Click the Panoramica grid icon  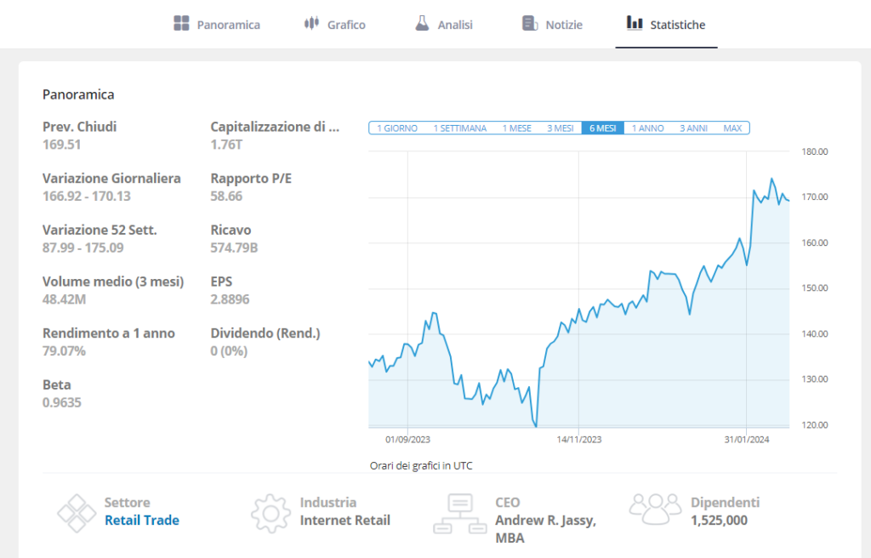pyautogui.click(x=181, y=23)
